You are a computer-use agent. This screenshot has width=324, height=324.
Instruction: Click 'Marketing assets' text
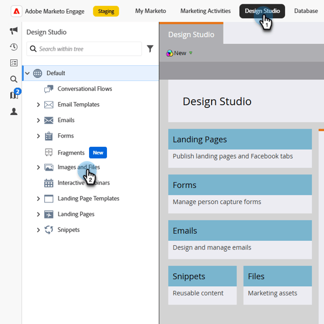[272, 293]
